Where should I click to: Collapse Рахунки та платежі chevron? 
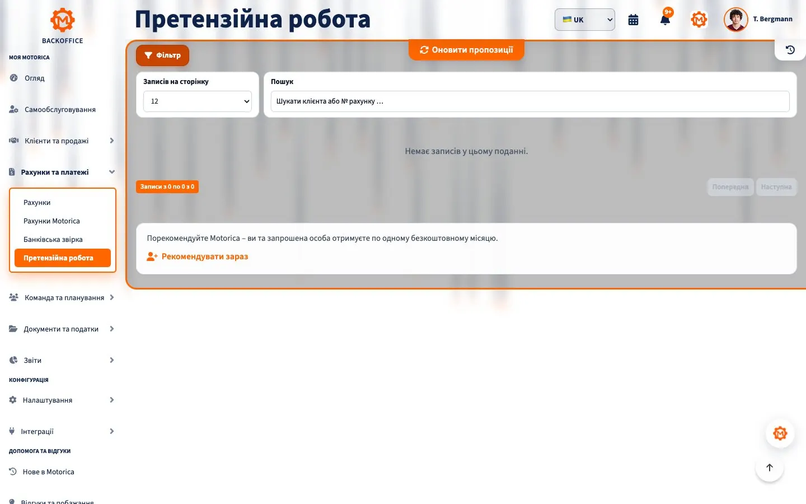tap(112, 172)
